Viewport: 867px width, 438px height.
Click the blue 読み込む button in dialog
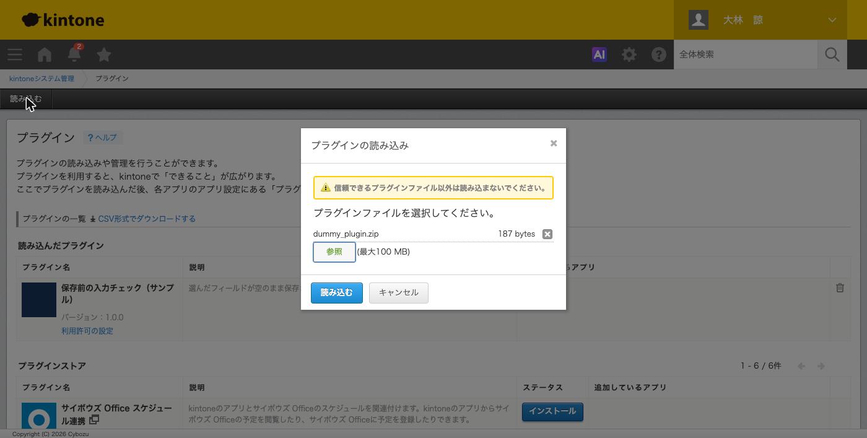(337, 292)
